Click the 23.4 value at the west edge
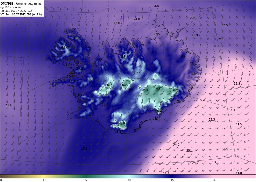 point(8,105)
